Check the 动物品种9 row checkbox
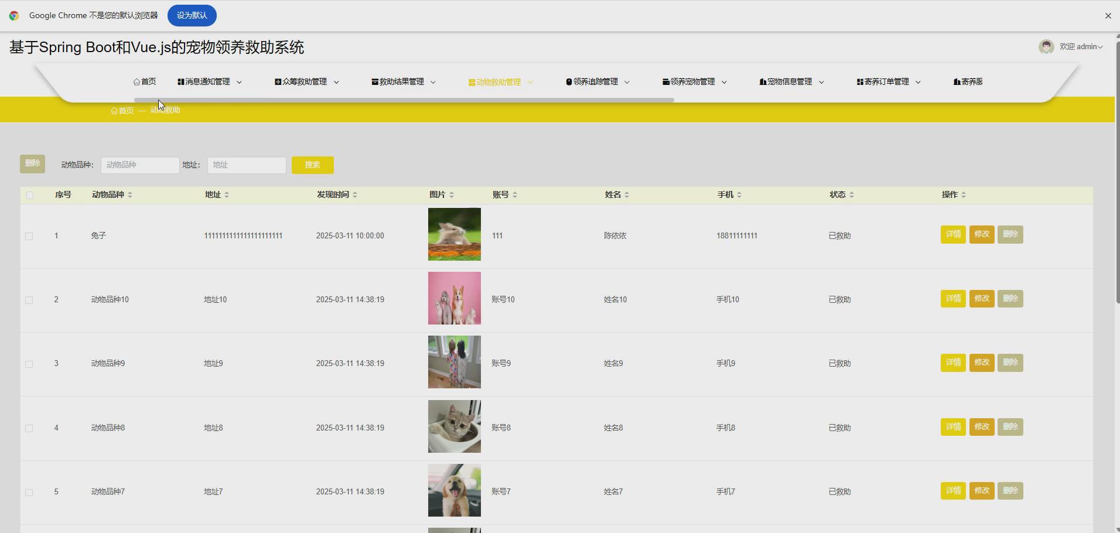This screenshot has height=533, width=1120. (29, 364)
